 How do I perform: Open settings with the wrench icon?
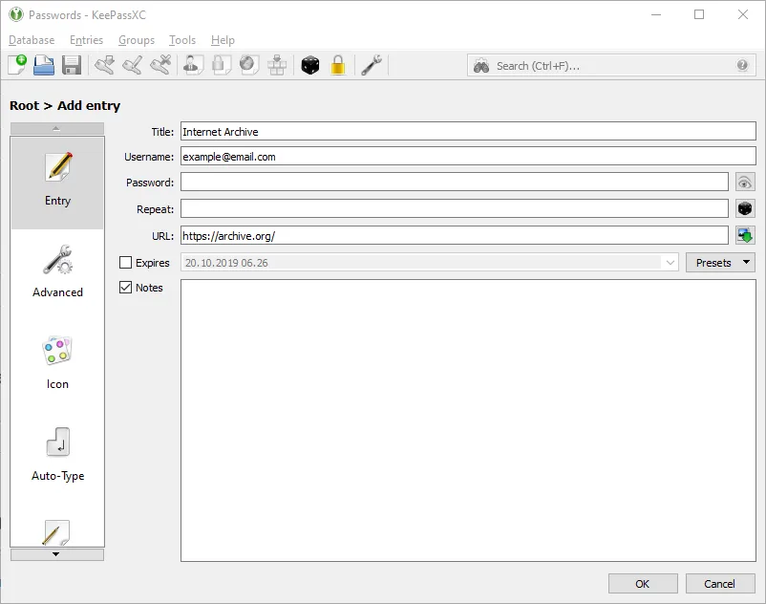pyautogui.click(x=372, y=65)
